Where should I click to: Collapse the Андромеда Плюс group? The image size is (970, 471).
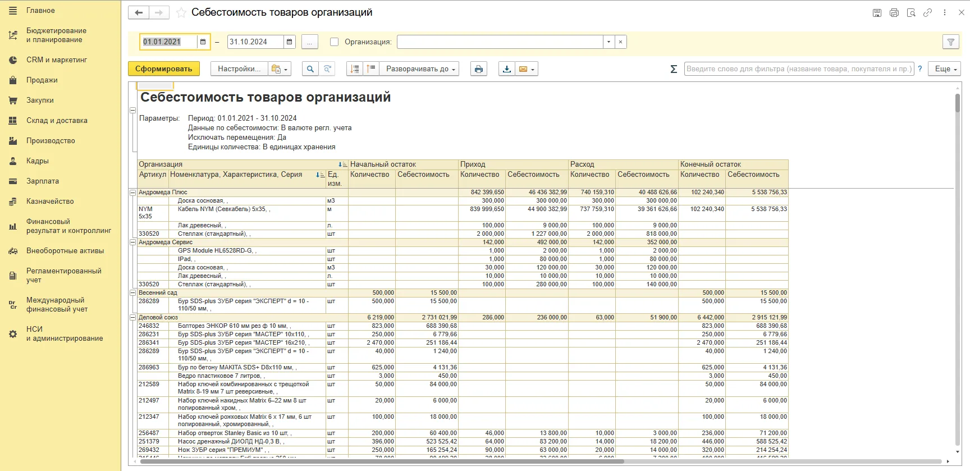click(x=133, y=192)
